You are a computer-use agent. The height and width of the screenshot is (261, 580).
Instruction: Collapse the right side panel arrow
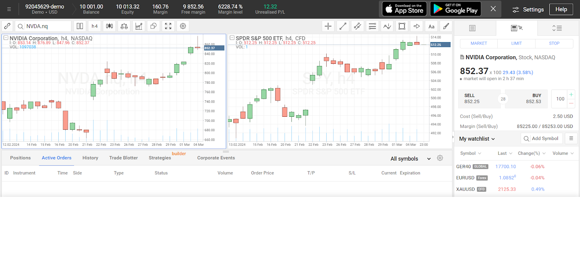[453, 137]
